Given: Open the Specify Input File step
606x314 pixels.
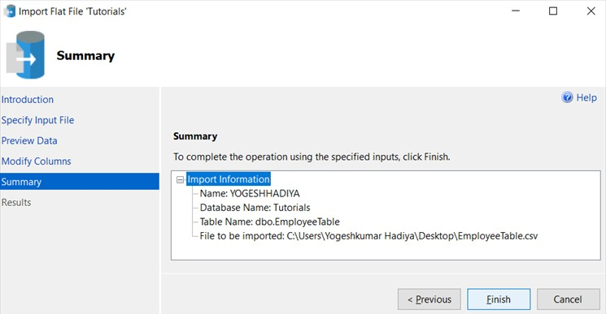Looking at the screenshot, I should [x=37, y=120].
